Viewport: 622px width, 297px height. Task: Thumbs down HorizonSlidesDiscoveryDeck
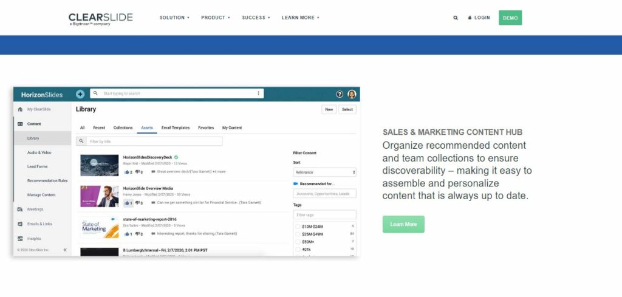(x=138, y=172)
